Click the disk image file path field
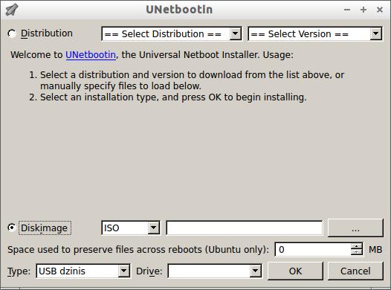391x290 pixels. (245, 228)
